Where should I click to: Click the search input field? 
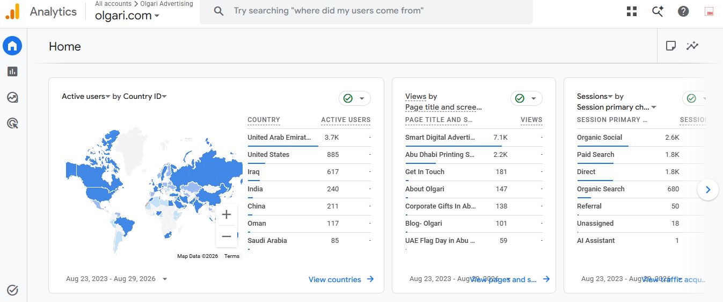pyautogui.click(x=366, y=11)
